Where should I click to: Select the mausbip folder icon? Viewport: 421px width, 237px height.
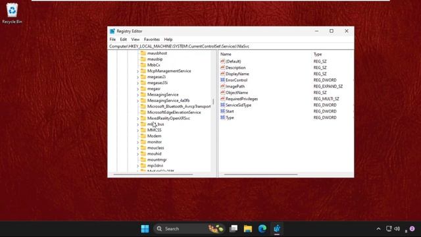point(143,59)
